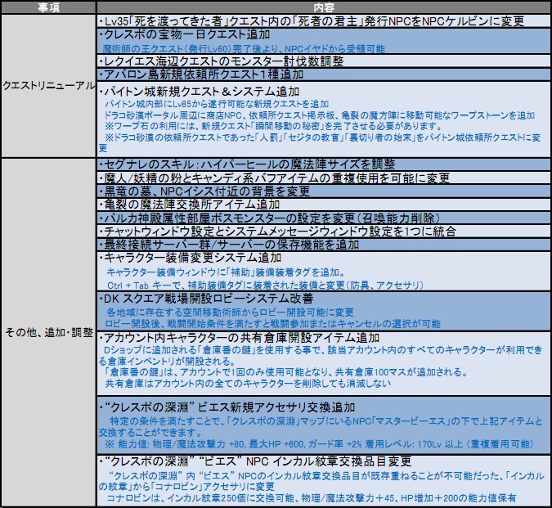552x508 pixels.
Task: Click the チャットウィンドウ設定 row
Action: click(324, 232)
